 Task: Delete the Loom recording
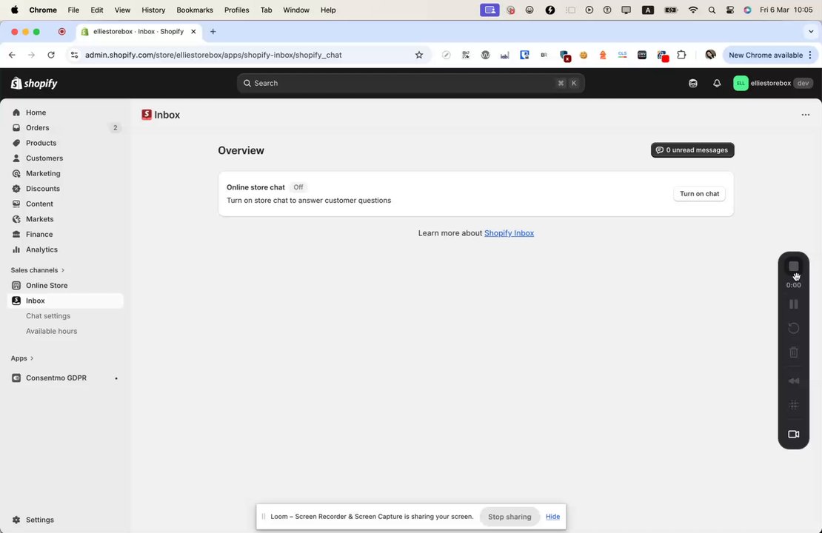click(793, 352)
